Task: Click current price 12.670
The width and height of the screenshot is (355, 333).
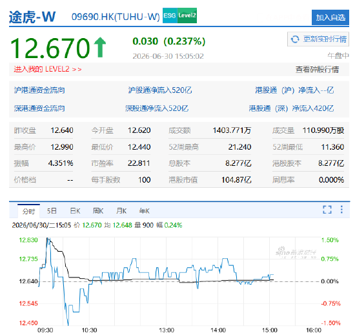Action: [x=50, y=48]
